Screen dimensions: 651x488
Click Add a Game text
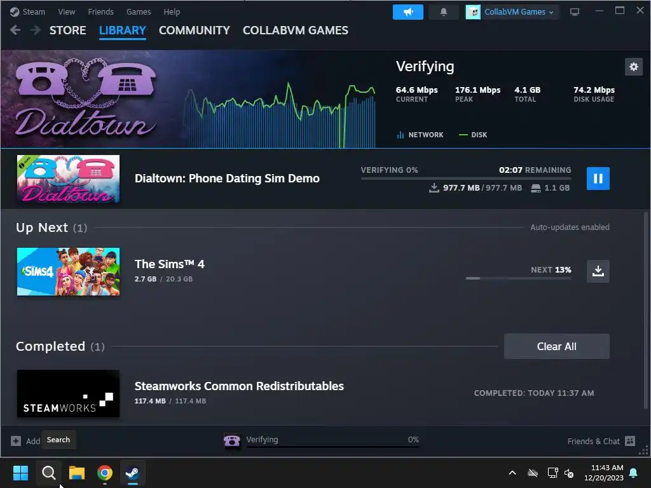pos(33,441)
